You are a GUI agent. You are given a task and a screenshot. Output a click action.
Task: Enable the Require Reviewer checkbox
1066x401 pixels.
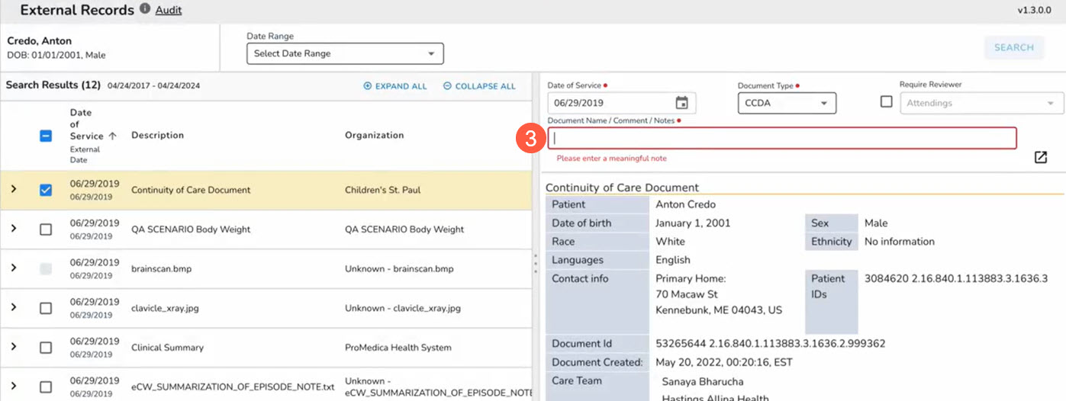point(886,101)
